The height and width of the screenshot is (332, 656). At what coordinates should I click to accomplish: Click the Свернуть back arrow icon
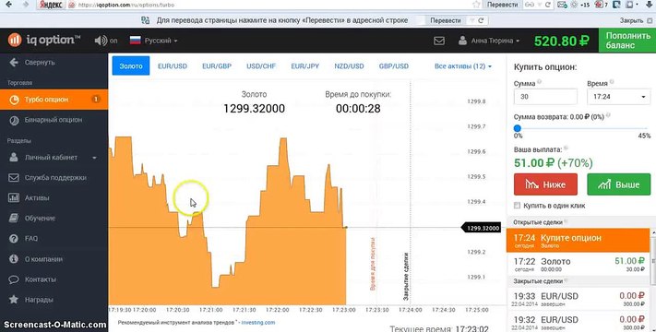[14, 63]
